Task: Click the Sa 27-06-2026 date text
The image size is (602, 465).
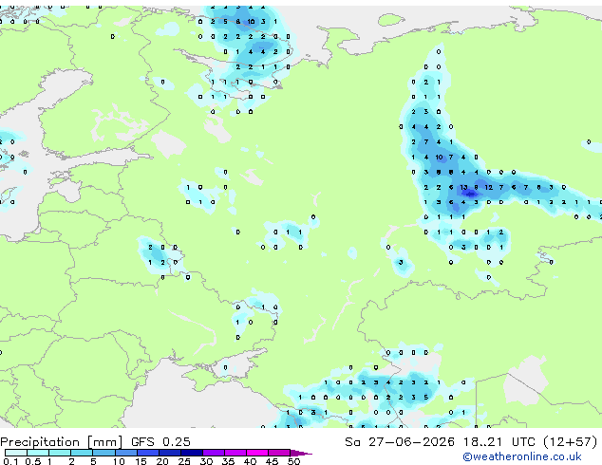Action: (x=400, y=442)
